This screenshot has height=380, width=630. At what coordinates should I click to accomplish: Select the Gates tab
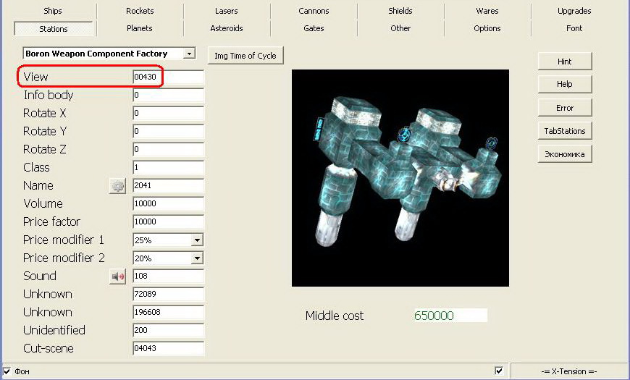(314, 28)
